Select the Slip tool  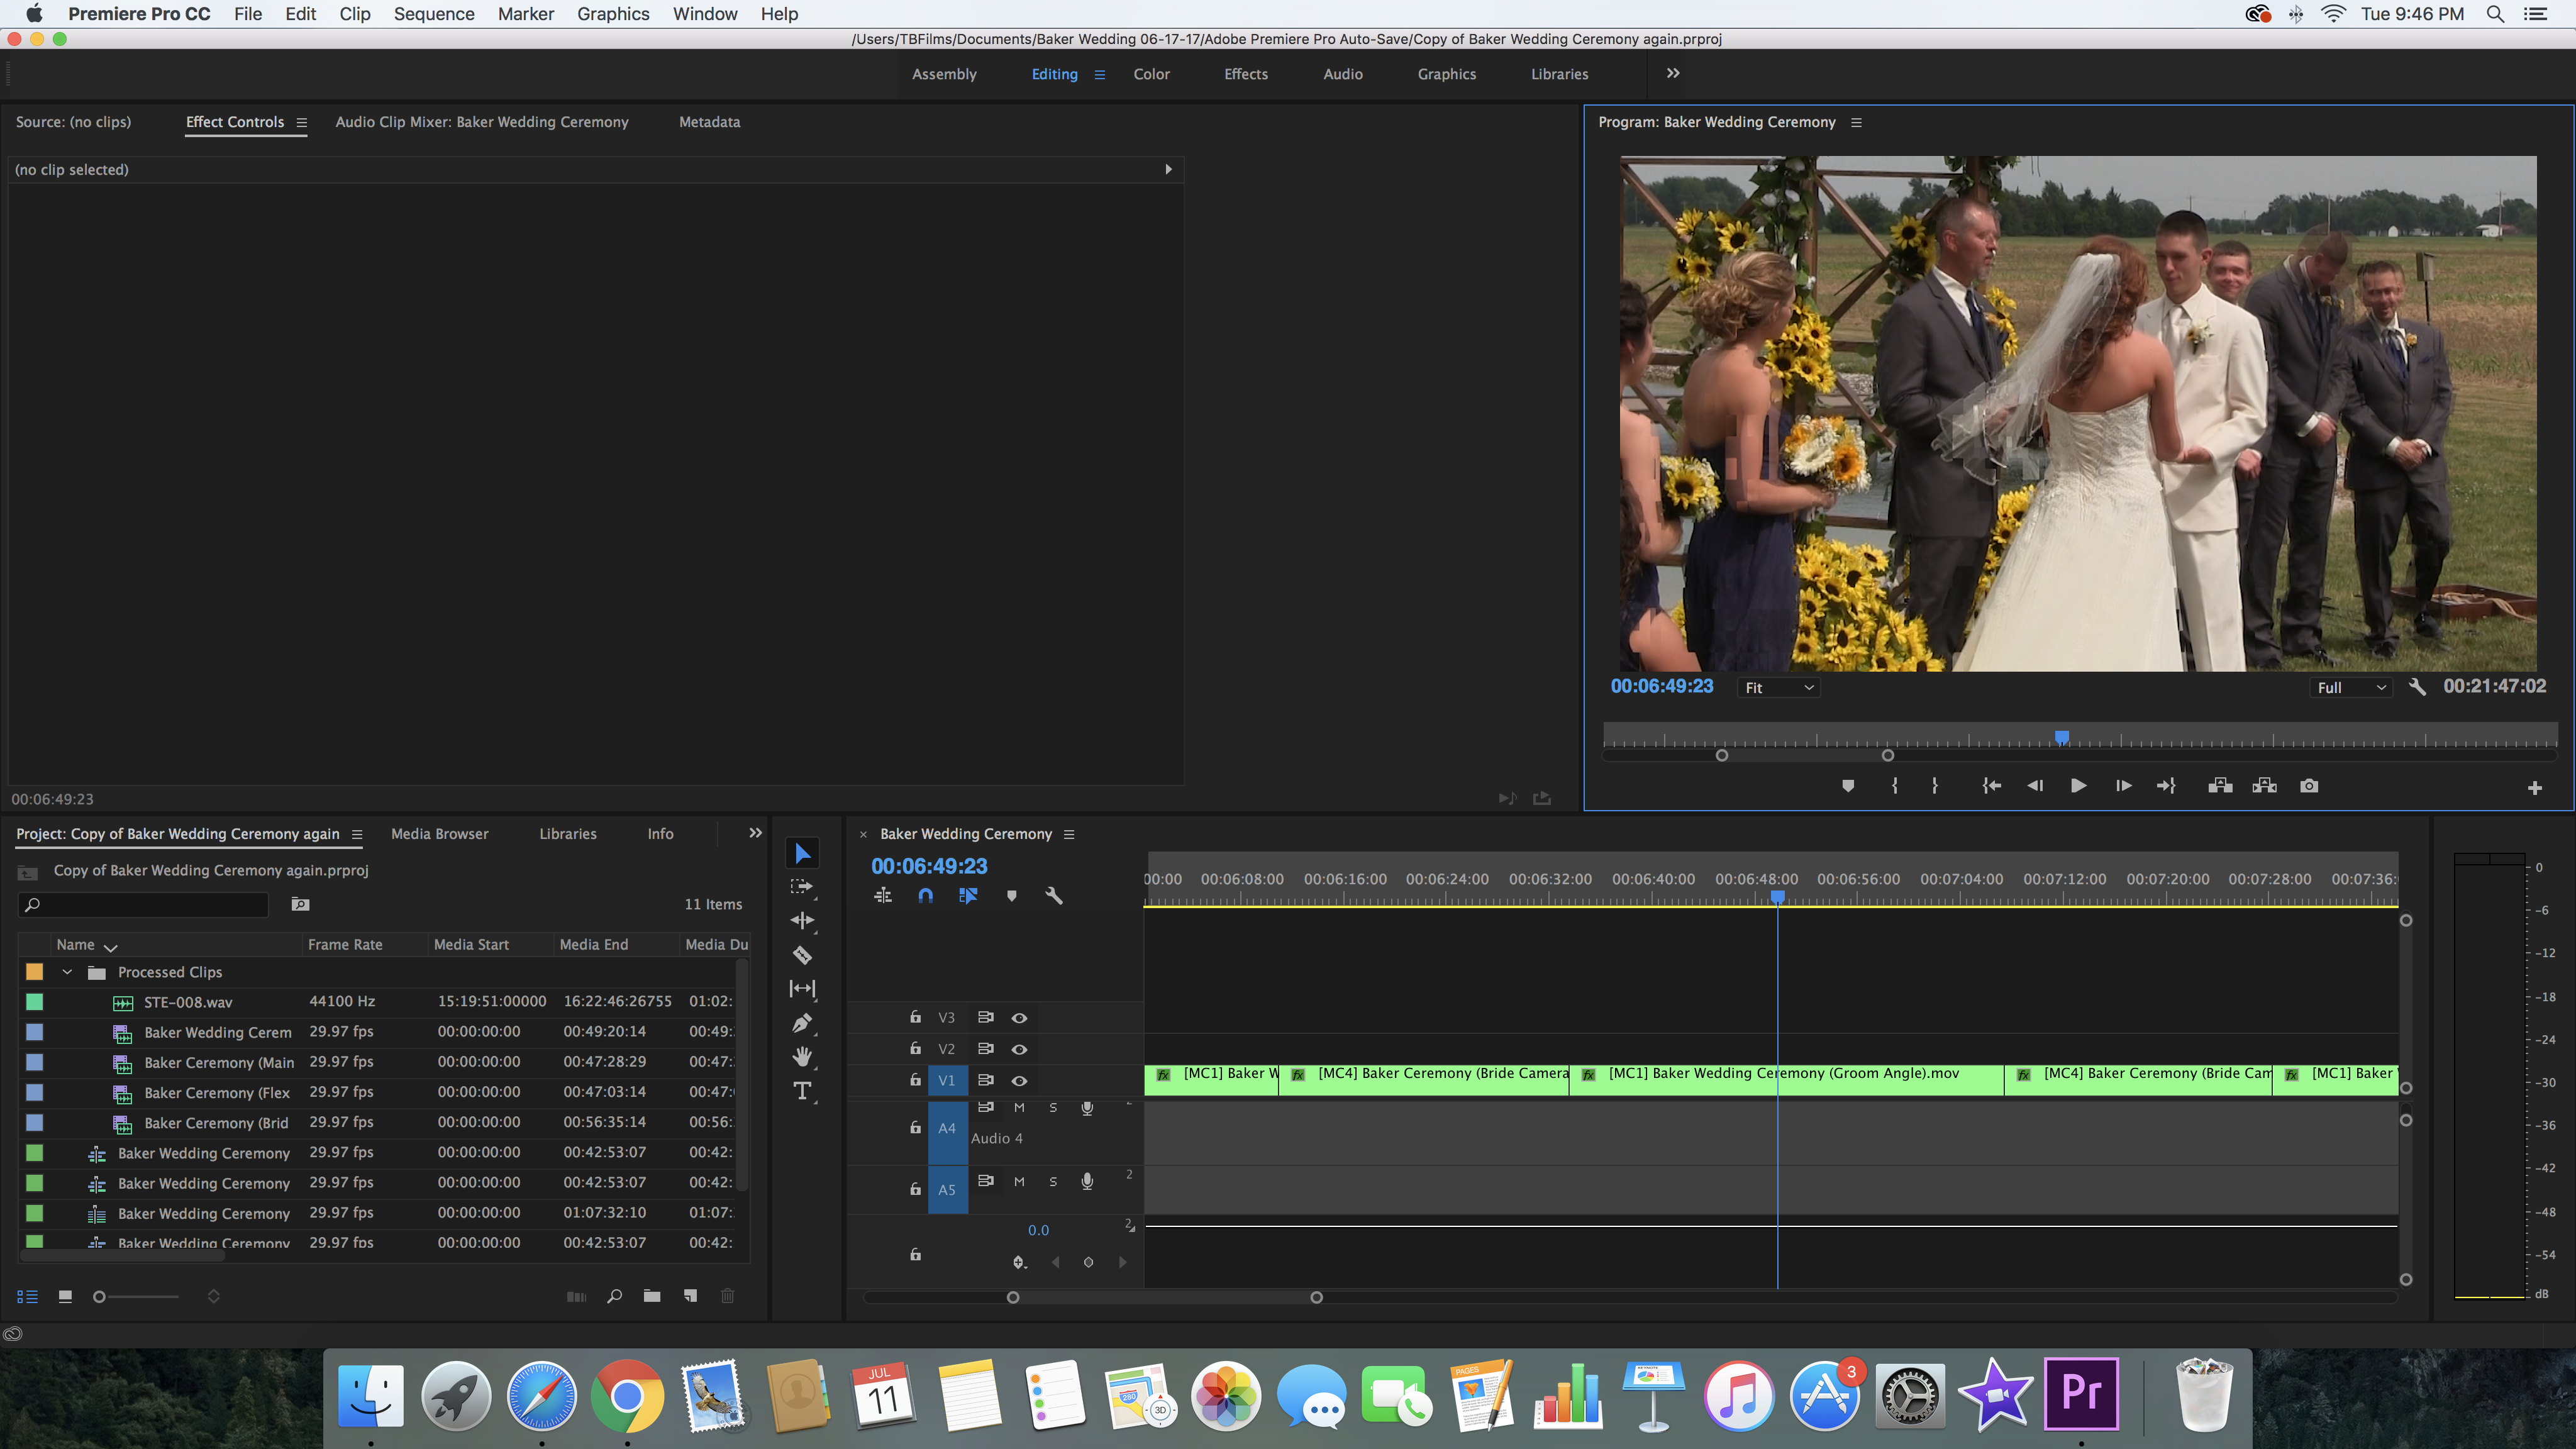pyautogui.click(x=802, y=989)
